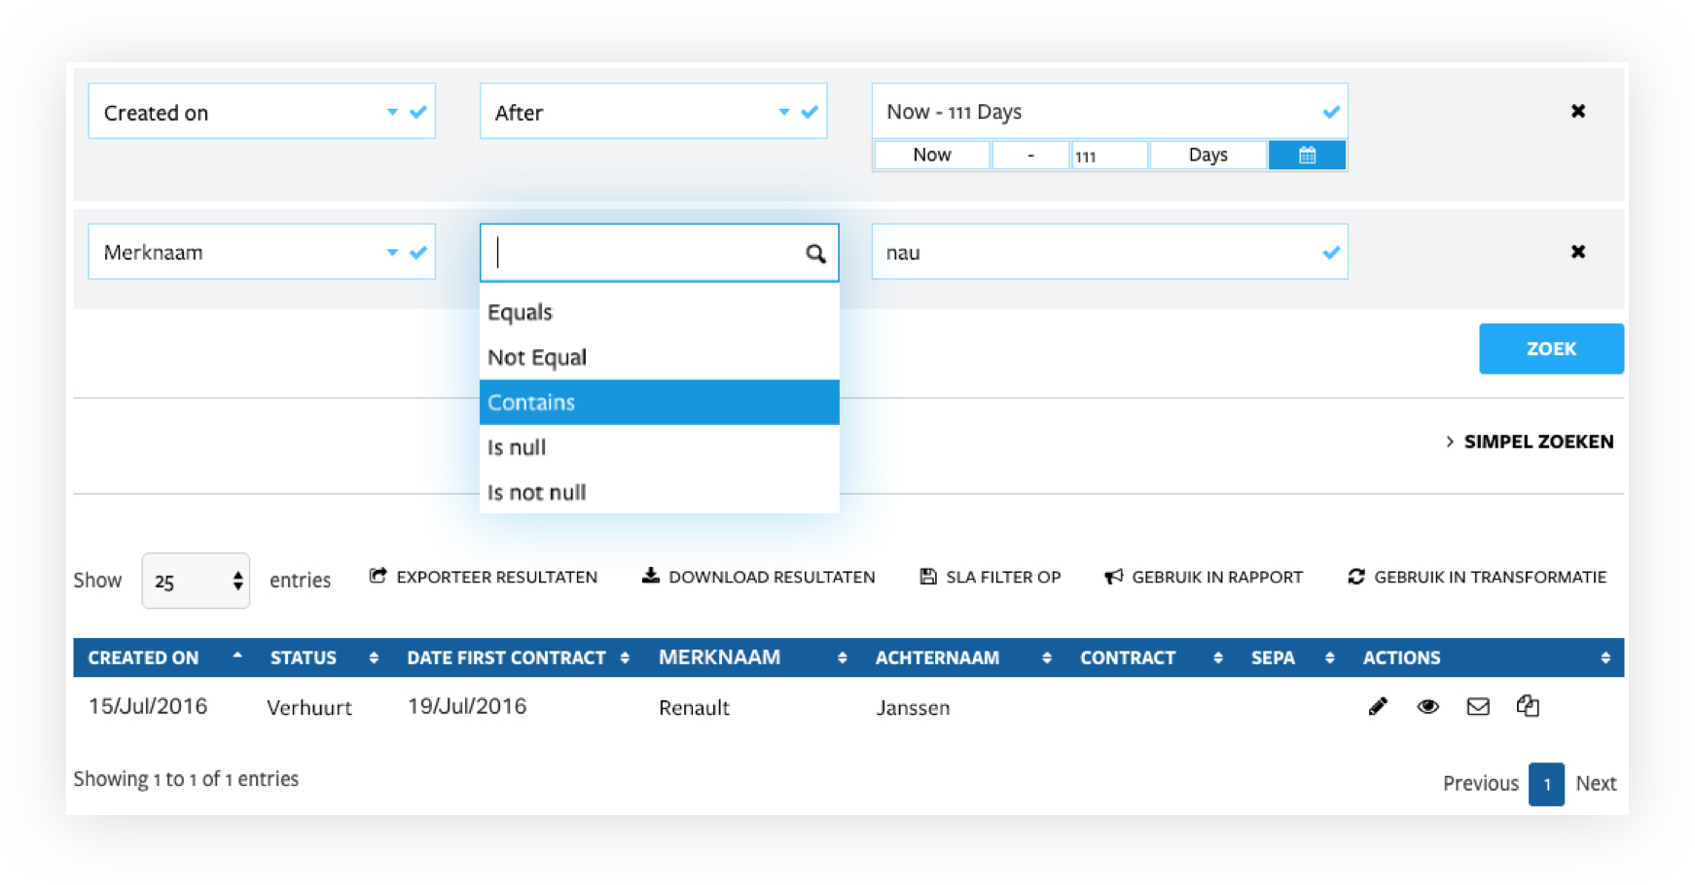Click the copy icon for Renault row
This screenshot has width=1695, height=885.
pyautogui.click(x=1528, y=706)
